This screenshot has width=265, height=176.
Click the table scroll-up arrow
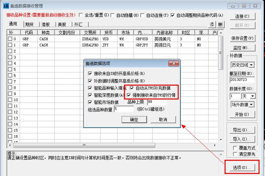click(220, 33)
